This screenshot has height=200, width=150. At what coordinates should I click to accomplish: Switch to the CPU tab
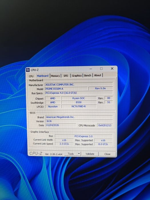pyautogui.click(x=31, y=76)
